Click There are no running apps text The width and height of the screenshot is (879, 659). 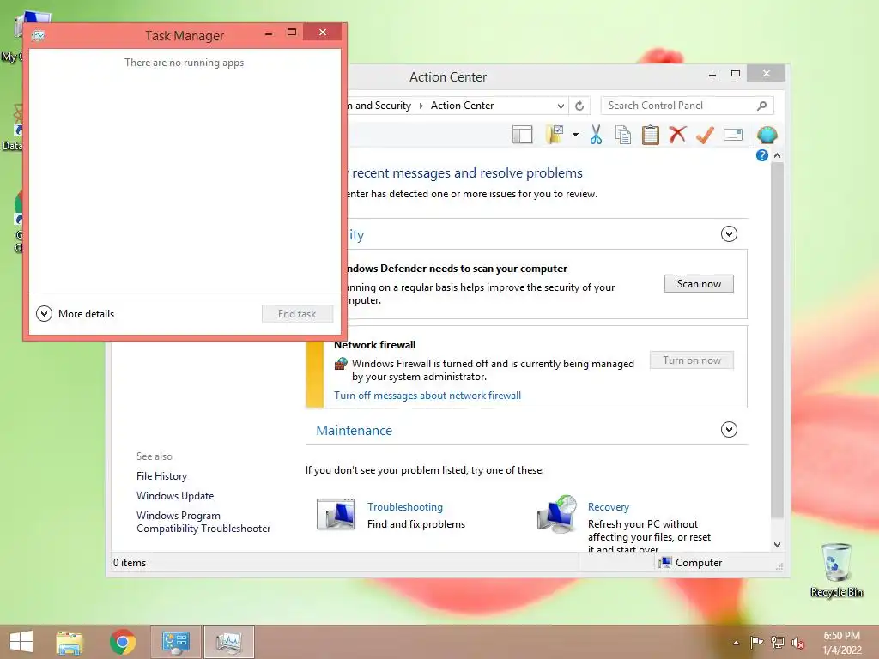tap(184, 62)
